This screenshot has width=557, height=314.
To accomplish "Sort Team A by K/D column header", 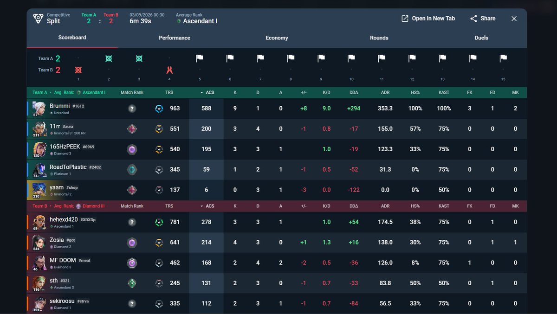I will pyautogui.click(x=326, y=93).
